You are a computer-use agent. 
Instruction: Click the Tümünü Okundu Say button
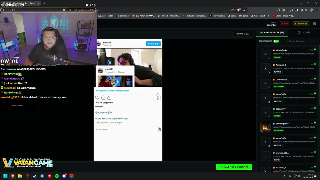point(297,41)
